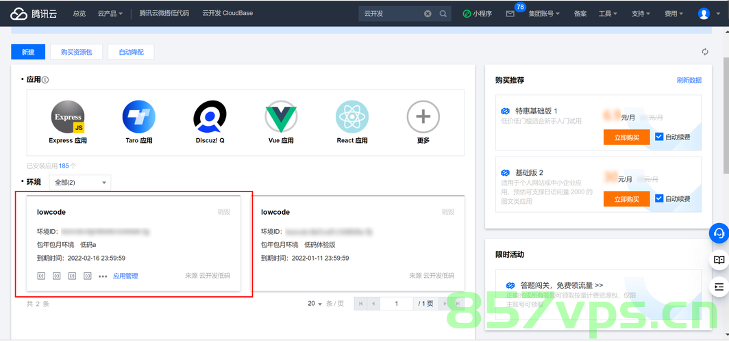Go to the first page arrow
Image resolution: width=729 pixels, height=342 pixels.
(x=360, y=304)
